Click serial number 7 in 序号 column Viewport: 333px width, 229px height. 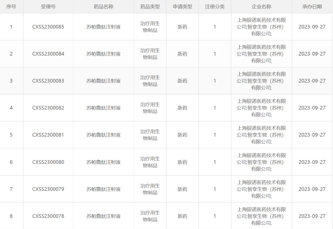[11, 189]
